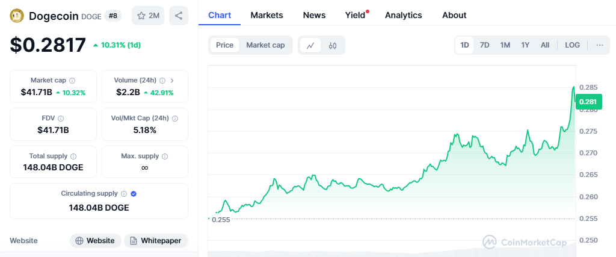
Task: Click the current price tag 0.281
Action: [588, 102]
